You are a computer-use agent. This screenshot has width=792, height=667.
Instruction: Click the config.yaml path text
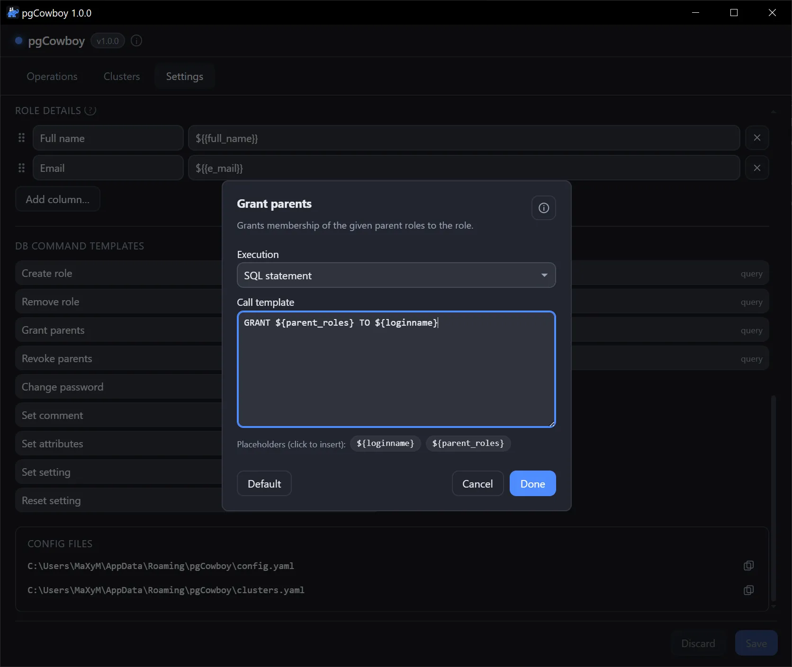pos(161,566)
